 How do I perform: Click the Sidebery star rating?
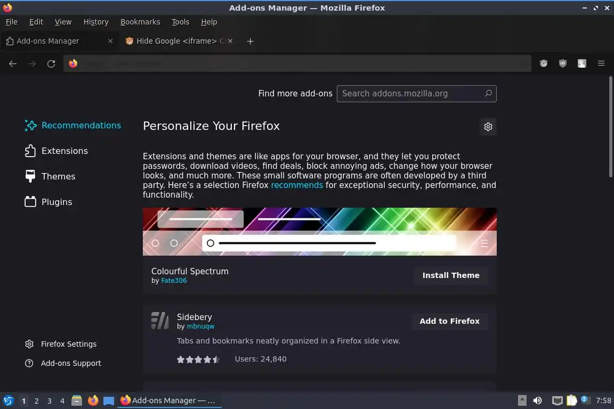click(x=198, y=359)
